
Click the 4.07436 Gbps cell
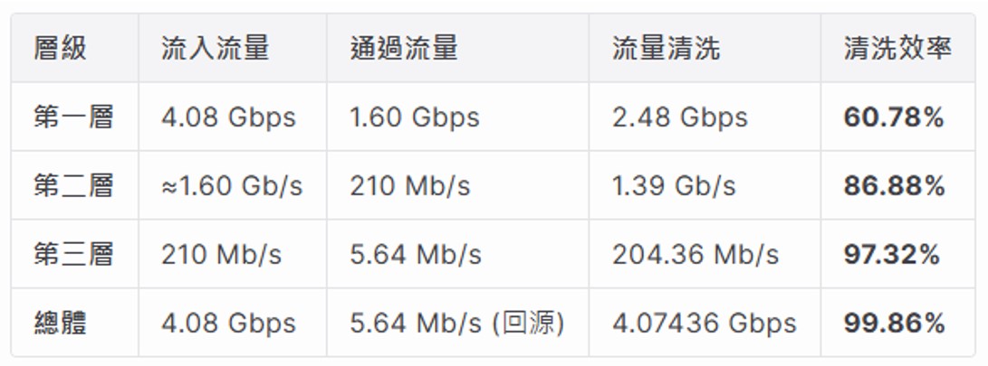click(x=704, y=323)
